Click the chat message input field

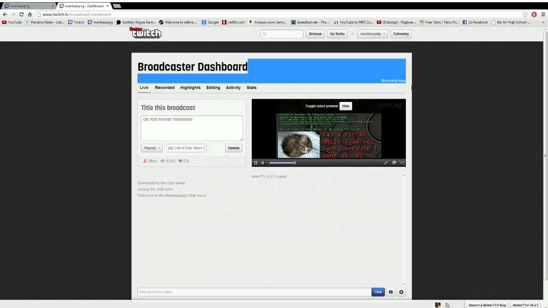click(x=254, y=292)
